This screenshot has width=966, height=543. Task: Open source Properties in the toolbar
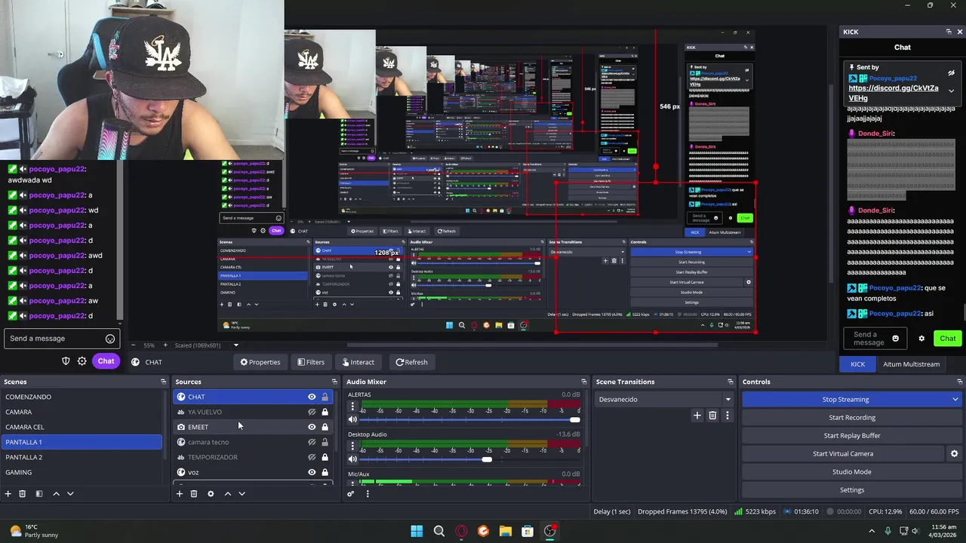pyautogui.click(x=260, y=362)
